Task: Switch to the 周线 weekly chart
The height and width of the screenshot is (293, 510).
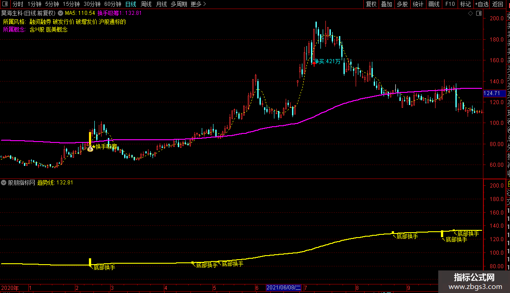Action: click(146, 4)
